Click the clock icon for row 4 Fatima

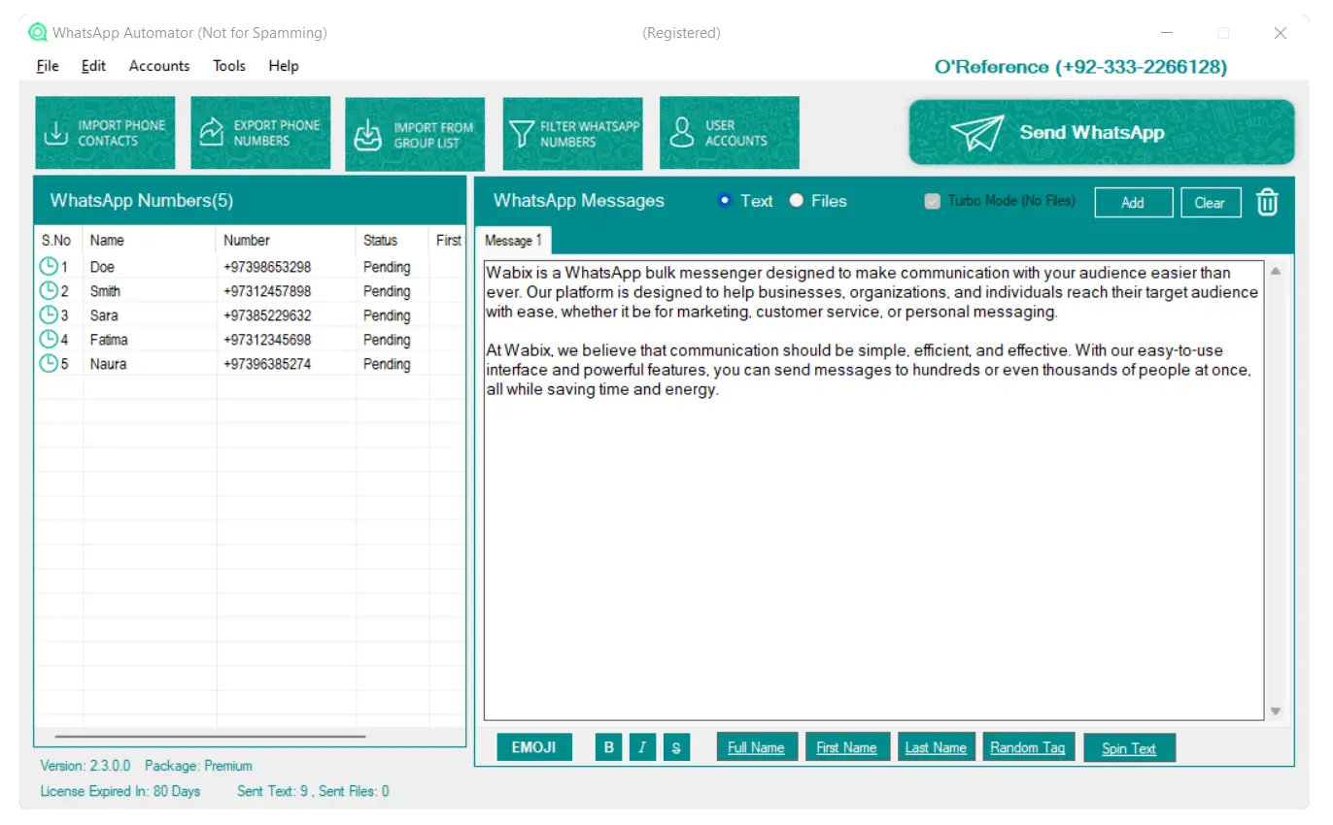[49, 339]
